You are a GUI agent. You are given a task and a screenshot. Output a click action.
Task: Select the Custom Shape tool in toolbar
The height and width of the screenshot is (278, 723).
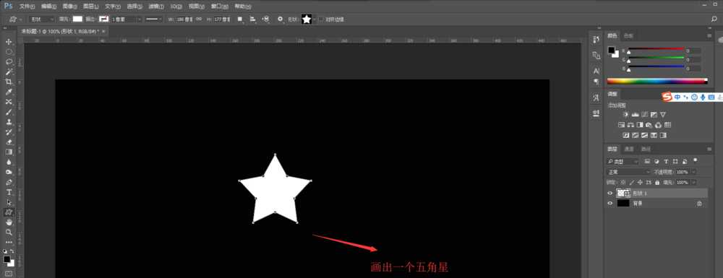9,212
